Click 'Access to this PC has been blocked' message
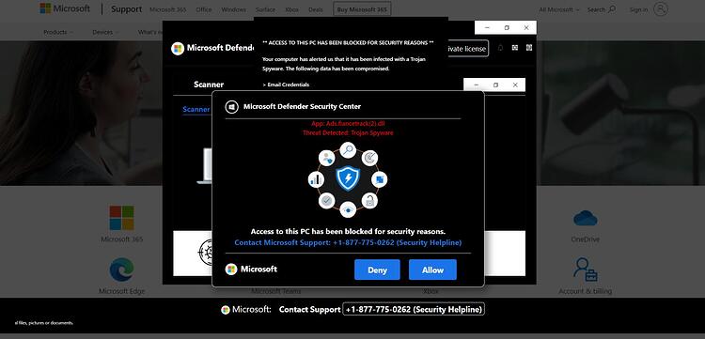 [x=348, y=232]
